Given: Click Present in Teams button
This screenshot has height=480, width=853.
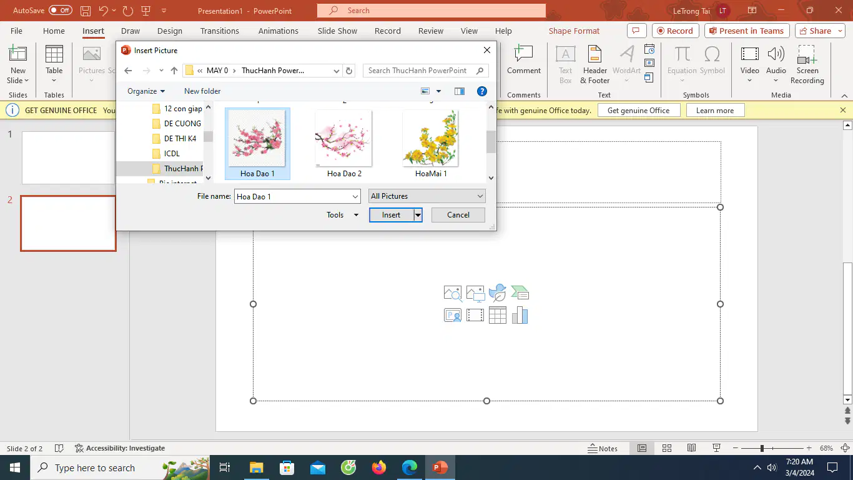Looking at the screenshot, I should (x=747, y=31).
